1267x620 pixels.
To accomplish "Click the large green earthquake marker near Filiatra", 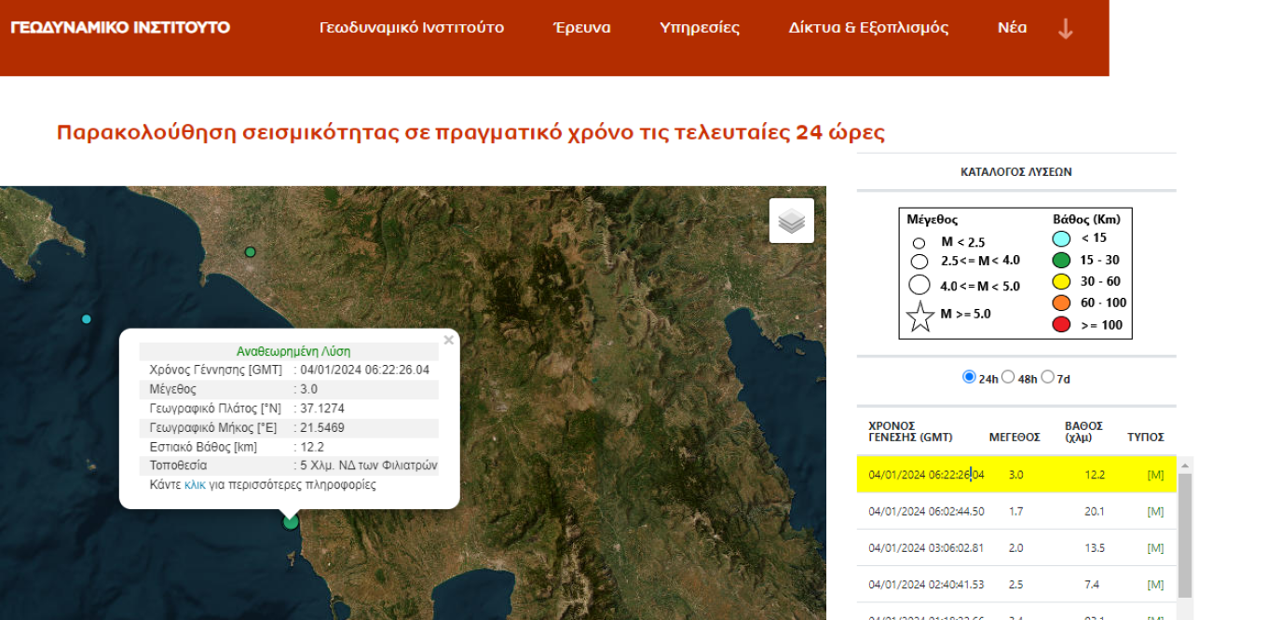I will [x=291, y=521].
